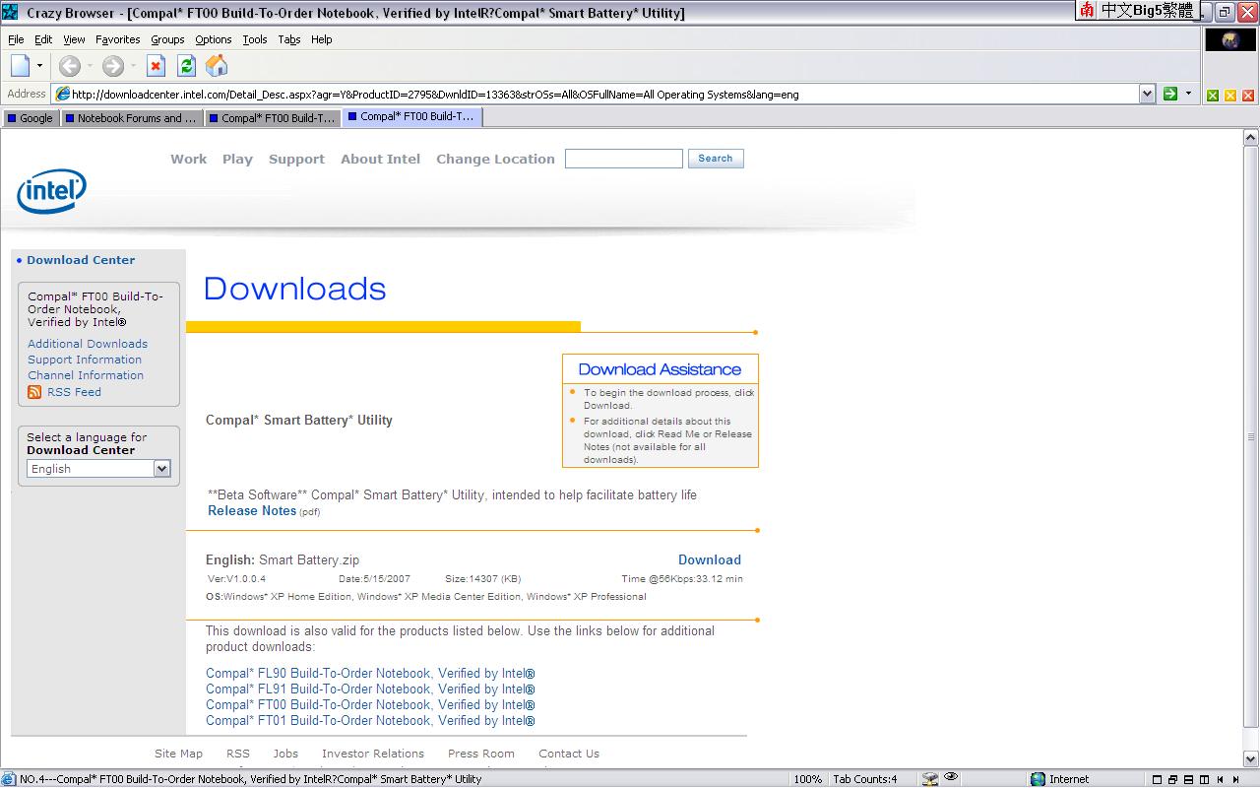Open the File menu
1260x788 pixels.
[16, 39]
